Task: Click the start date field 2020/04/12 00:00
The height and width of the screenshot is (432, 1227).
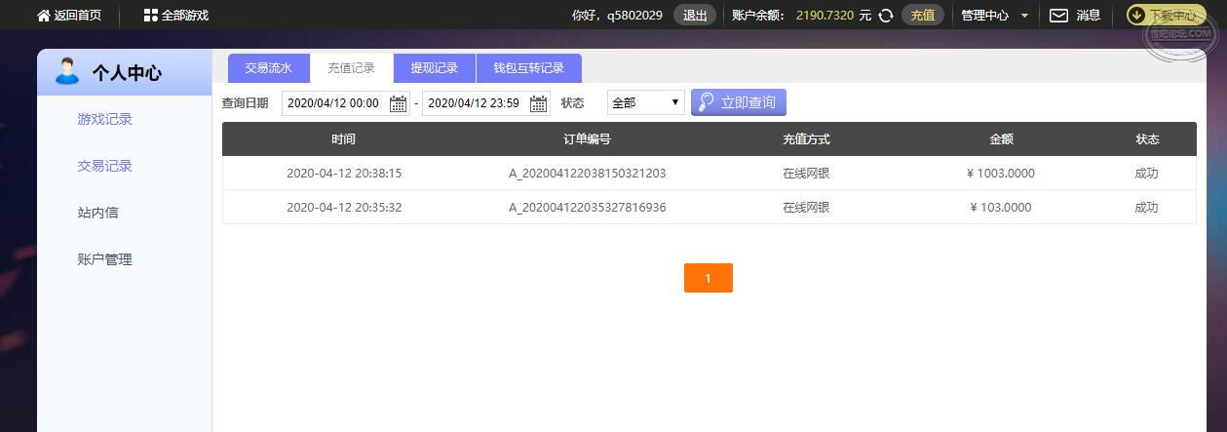Action: click(x=345, y=102)
